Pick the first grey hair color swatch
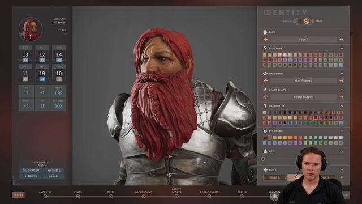Screen dimensions: 362x204 pos(265,113)
